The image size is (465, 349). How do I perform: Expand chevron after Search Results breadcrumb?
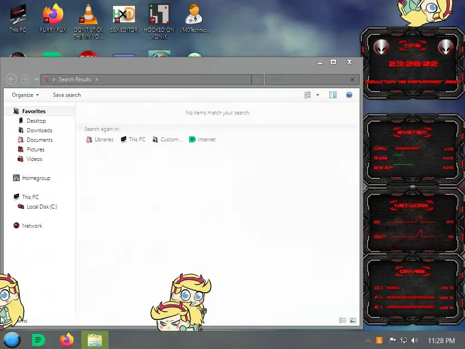pyautogui.click(x=97, y=80)
